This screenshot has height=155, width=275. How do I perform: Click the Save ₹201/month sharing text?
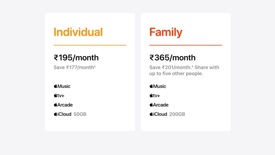pos(184,67)
